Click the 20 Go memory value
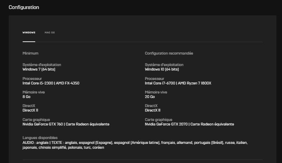Screen dimensions: 282x163 150,97
